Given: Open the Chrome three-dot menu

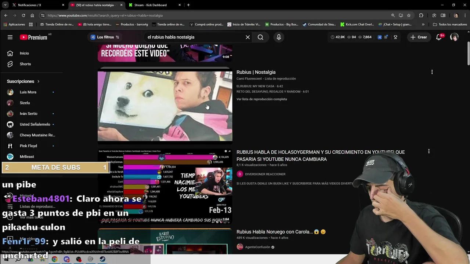Looking at the screenshot, I should pyautogui.click(x=465, y=15).
